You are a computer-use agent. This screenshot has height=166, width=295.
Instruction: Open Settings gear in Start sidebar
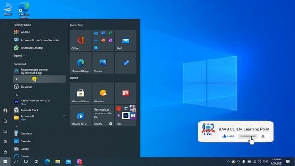(5, 142)
